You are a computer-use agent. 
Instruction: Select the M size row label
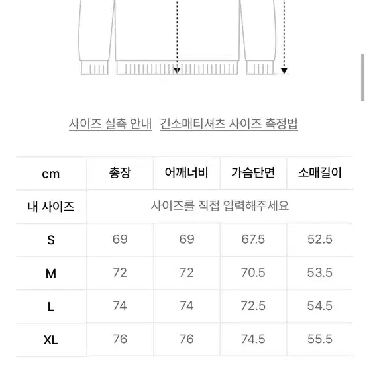click(51, 273)
